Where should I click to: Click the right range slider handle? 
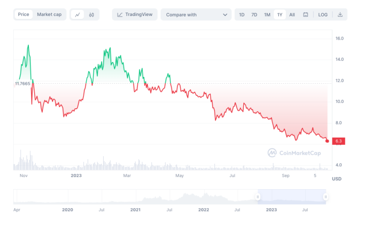326,197
